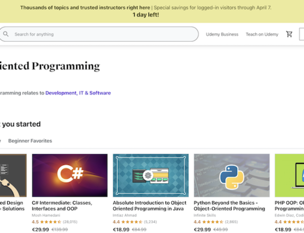Screen dimensions: 304x233
Task: Open the Development category link
Action: 61,93
